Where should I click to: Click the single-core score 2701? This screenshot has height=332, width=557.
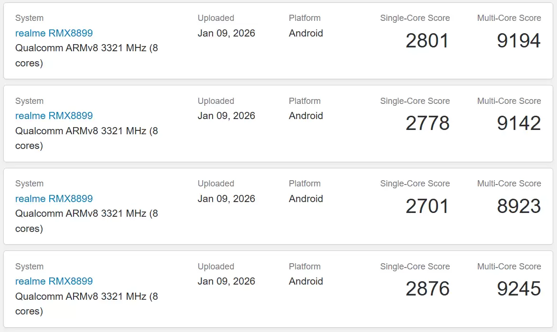[427, 206]
